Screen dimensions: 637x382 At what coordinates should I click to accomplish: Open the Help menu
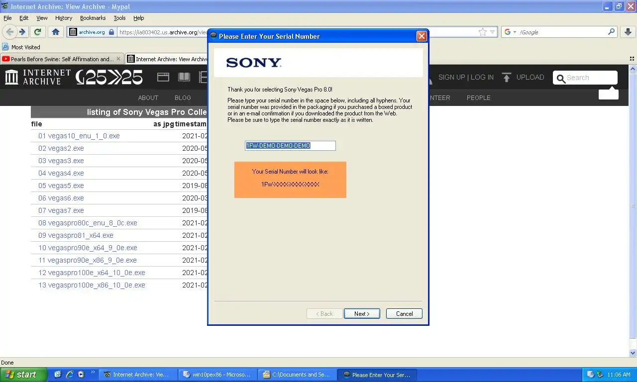click(x=139, y=18)
